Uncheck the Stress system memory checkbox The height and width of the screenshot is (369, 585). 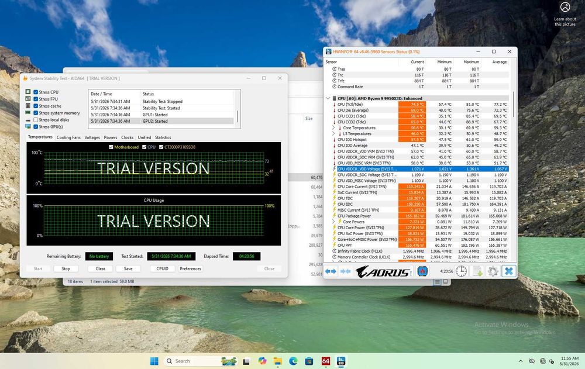(36, 113)
